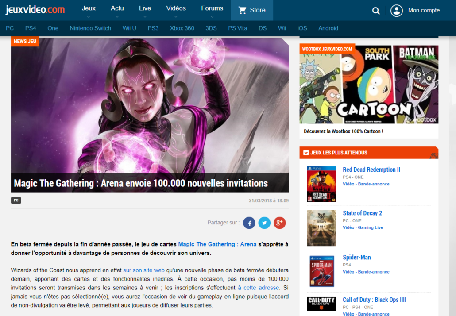The image size is (456, 316).
Task: Open the Jeux menu
Action: click(89, 8)
